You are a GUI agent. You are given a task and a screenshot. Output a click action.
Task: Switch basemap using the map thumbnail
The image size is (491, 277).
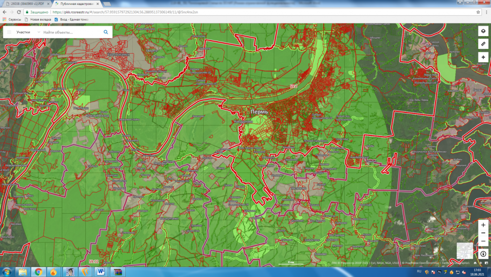[465, 251]
